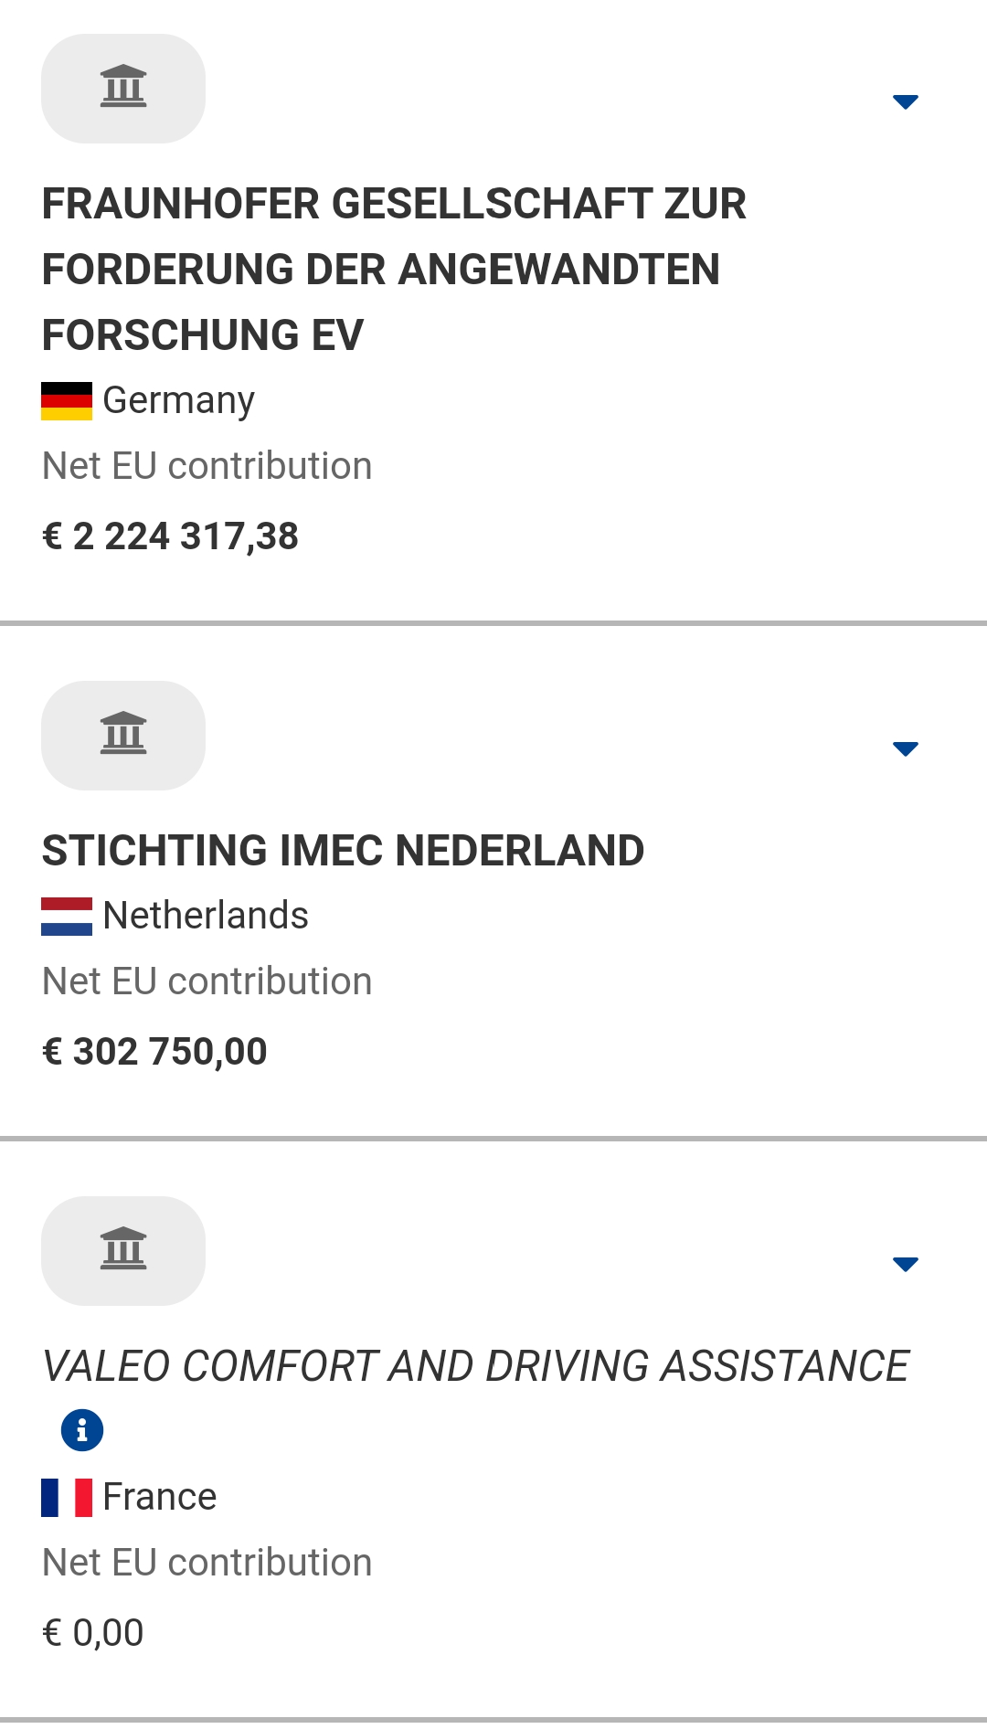The height and width of the screenshot is (1729, 987).
Task: Click the French flag icon
Action: (x=67, y=1498)
